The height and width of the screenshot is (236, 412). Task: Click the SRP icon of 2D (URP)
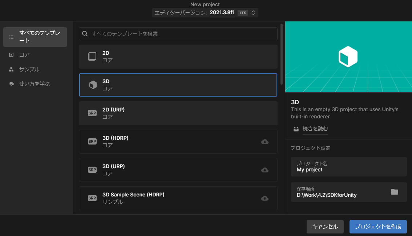click(x=92, y=113)
